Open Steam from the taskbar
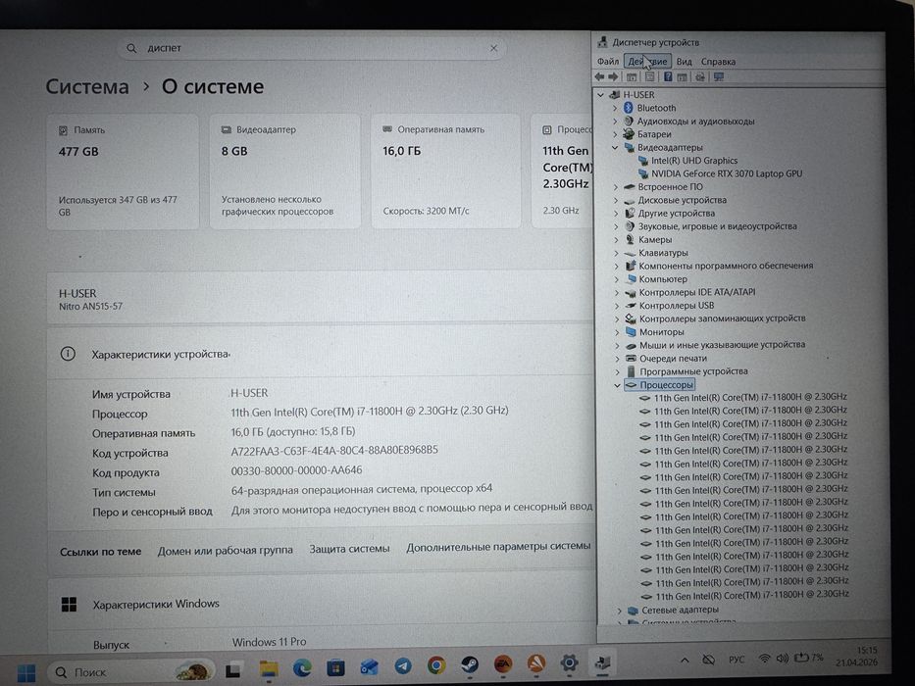 [x=469, y=664]
